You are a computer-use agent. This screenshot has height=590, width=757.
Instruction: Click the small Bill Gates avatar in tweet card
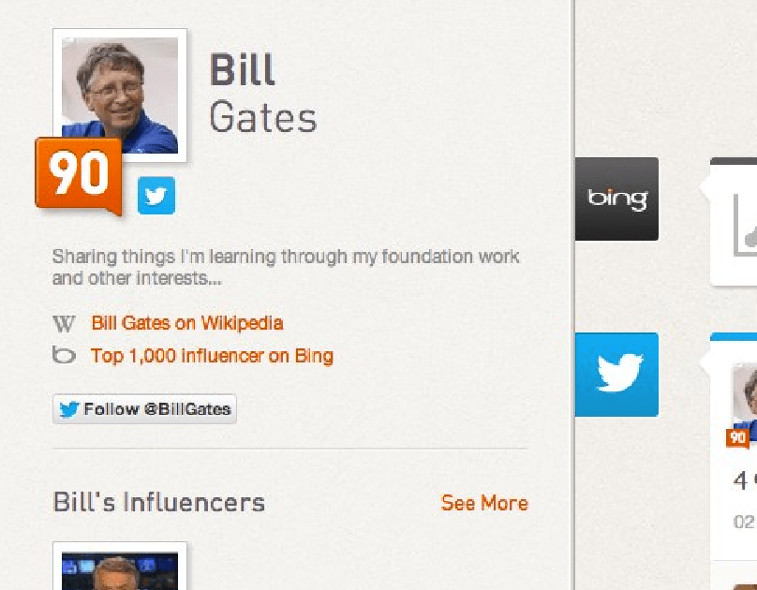(745, 398)
